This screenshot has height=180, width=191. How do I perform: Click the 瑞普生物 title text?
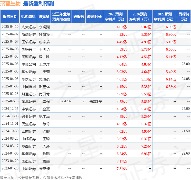click(10, 4)
